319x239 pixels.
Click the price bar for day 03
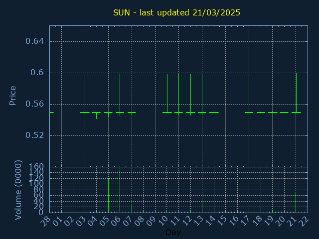pyautogui.click(x=85, y=101)
